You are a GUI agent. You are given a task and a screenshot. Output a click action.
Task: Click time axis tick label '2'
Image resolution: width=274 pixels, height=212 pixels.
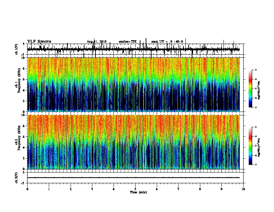71,189
